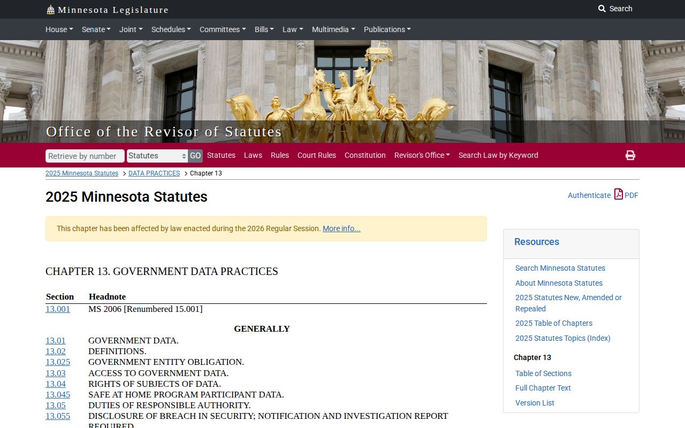This screenshot has height=428, width=685.
Task: Click the SAFE AT HOME PROGRAM PARTICIPANT DATA headnote
Action: coord(186,394)
